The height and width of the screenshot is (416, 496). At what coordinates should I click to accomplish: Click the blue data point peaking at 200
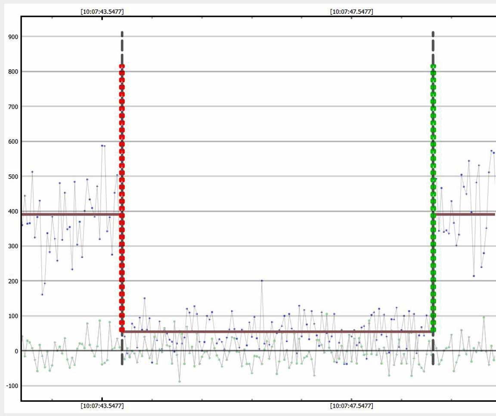[262, 280]
